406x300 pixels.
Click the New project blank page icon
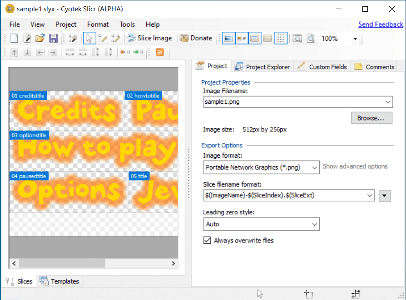14,38
